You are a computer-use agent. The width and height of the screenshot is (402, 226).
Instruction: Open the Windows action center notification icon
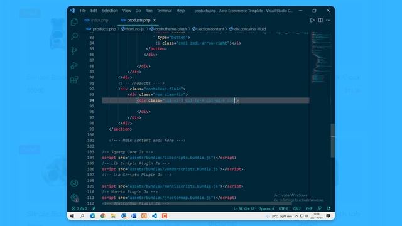[x=328, y=216]
